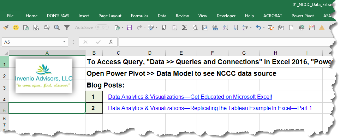340x139 pixels.
Task: Sort ascending with the A to Z icon
Action: (x=226, y=28)
